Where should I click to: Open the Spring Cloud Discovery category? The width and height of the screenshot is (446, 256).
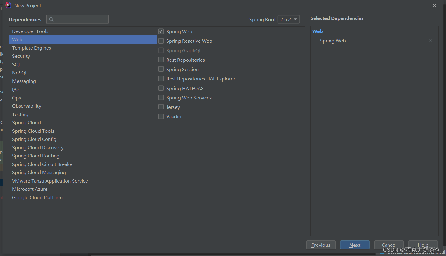(37, 147)
